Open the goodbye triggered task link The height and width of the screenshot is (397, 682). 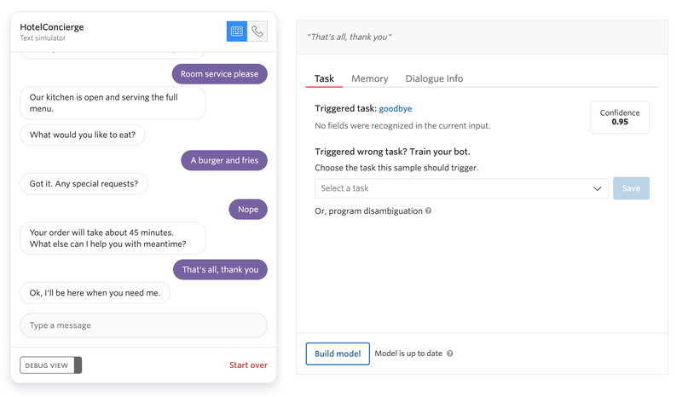click(x=395, y=109)
